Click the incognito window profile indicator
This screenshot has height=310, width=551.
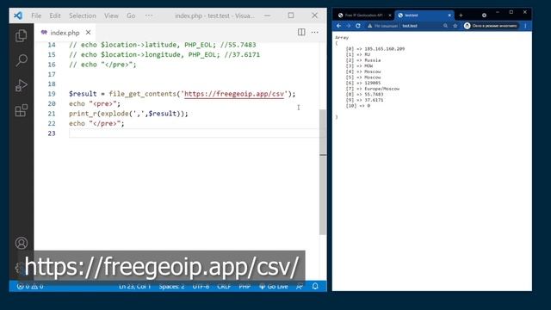click(491, 26)
